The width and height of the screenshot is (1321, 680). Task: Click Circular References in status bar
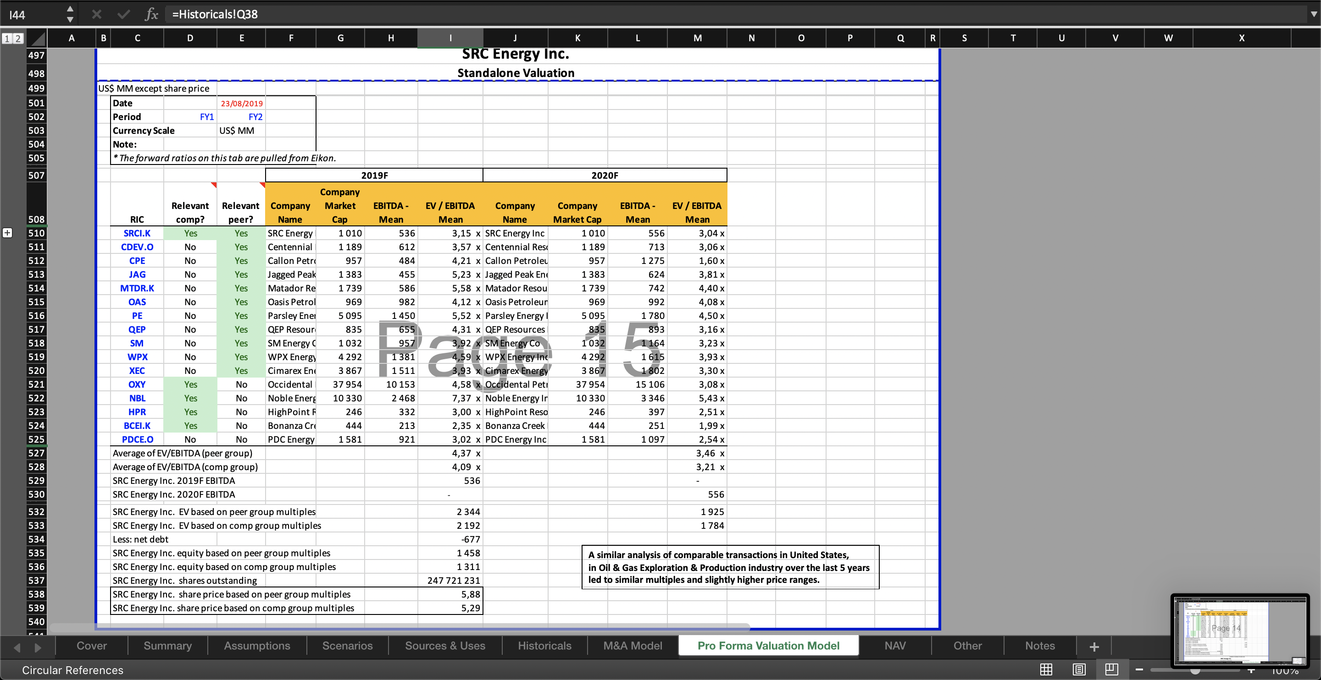(72, 670)
